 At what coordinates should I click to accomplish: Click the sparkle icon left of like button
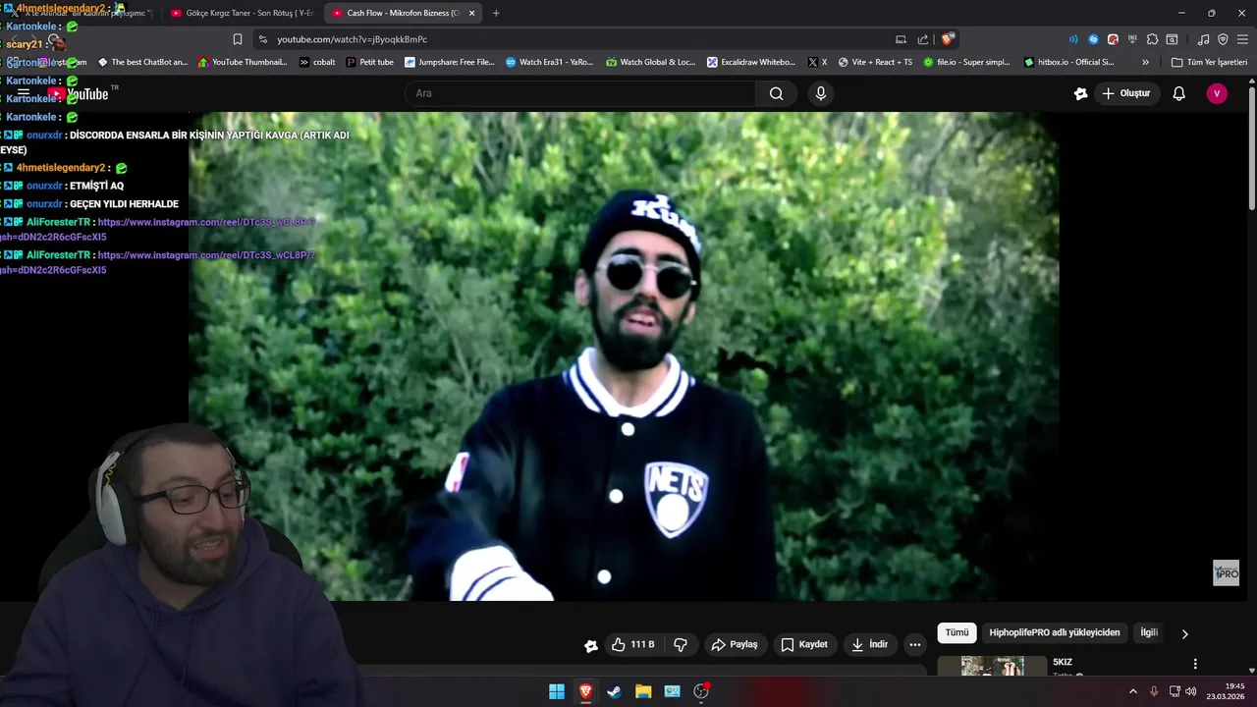[590, 645]
